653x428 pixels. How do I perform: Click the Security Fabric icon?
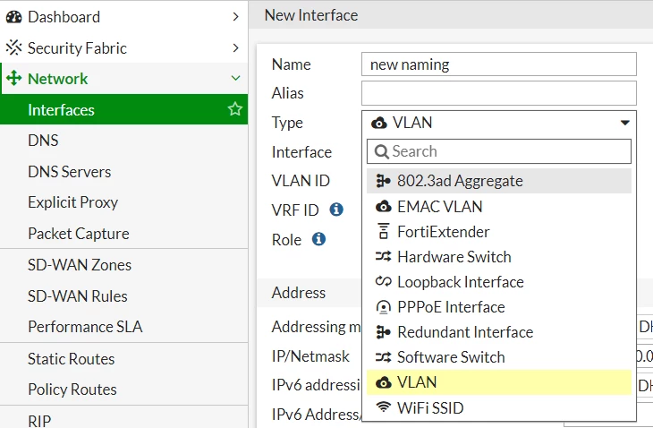coord(13,47)
